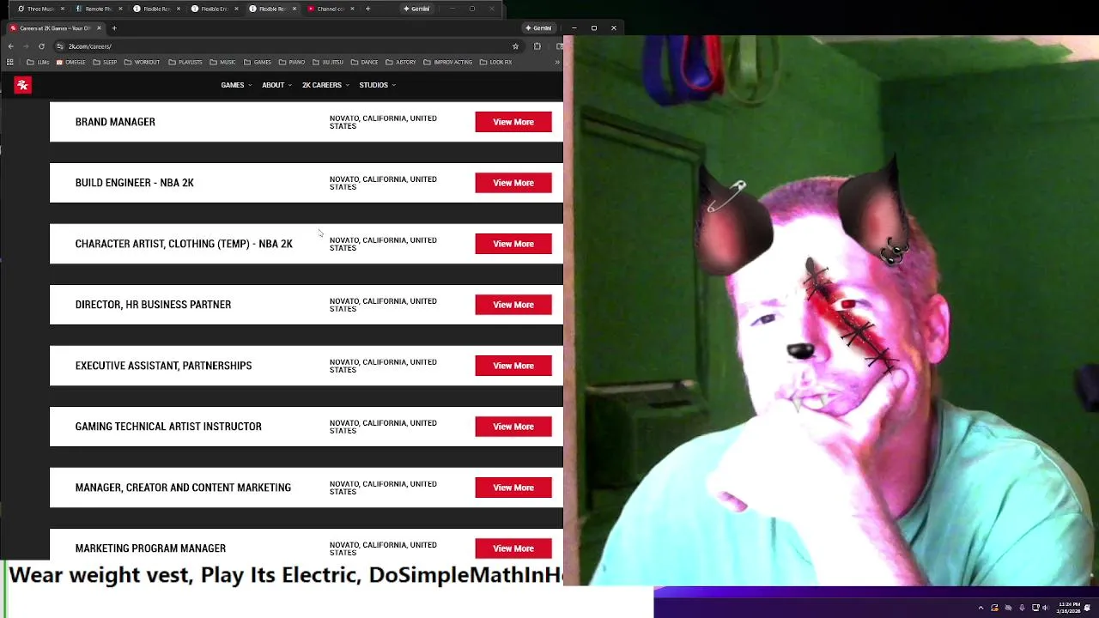Screen dimensions: 1099x618
Task: Open the PIANO bookmark folder
Action: [x=292, y=62]
